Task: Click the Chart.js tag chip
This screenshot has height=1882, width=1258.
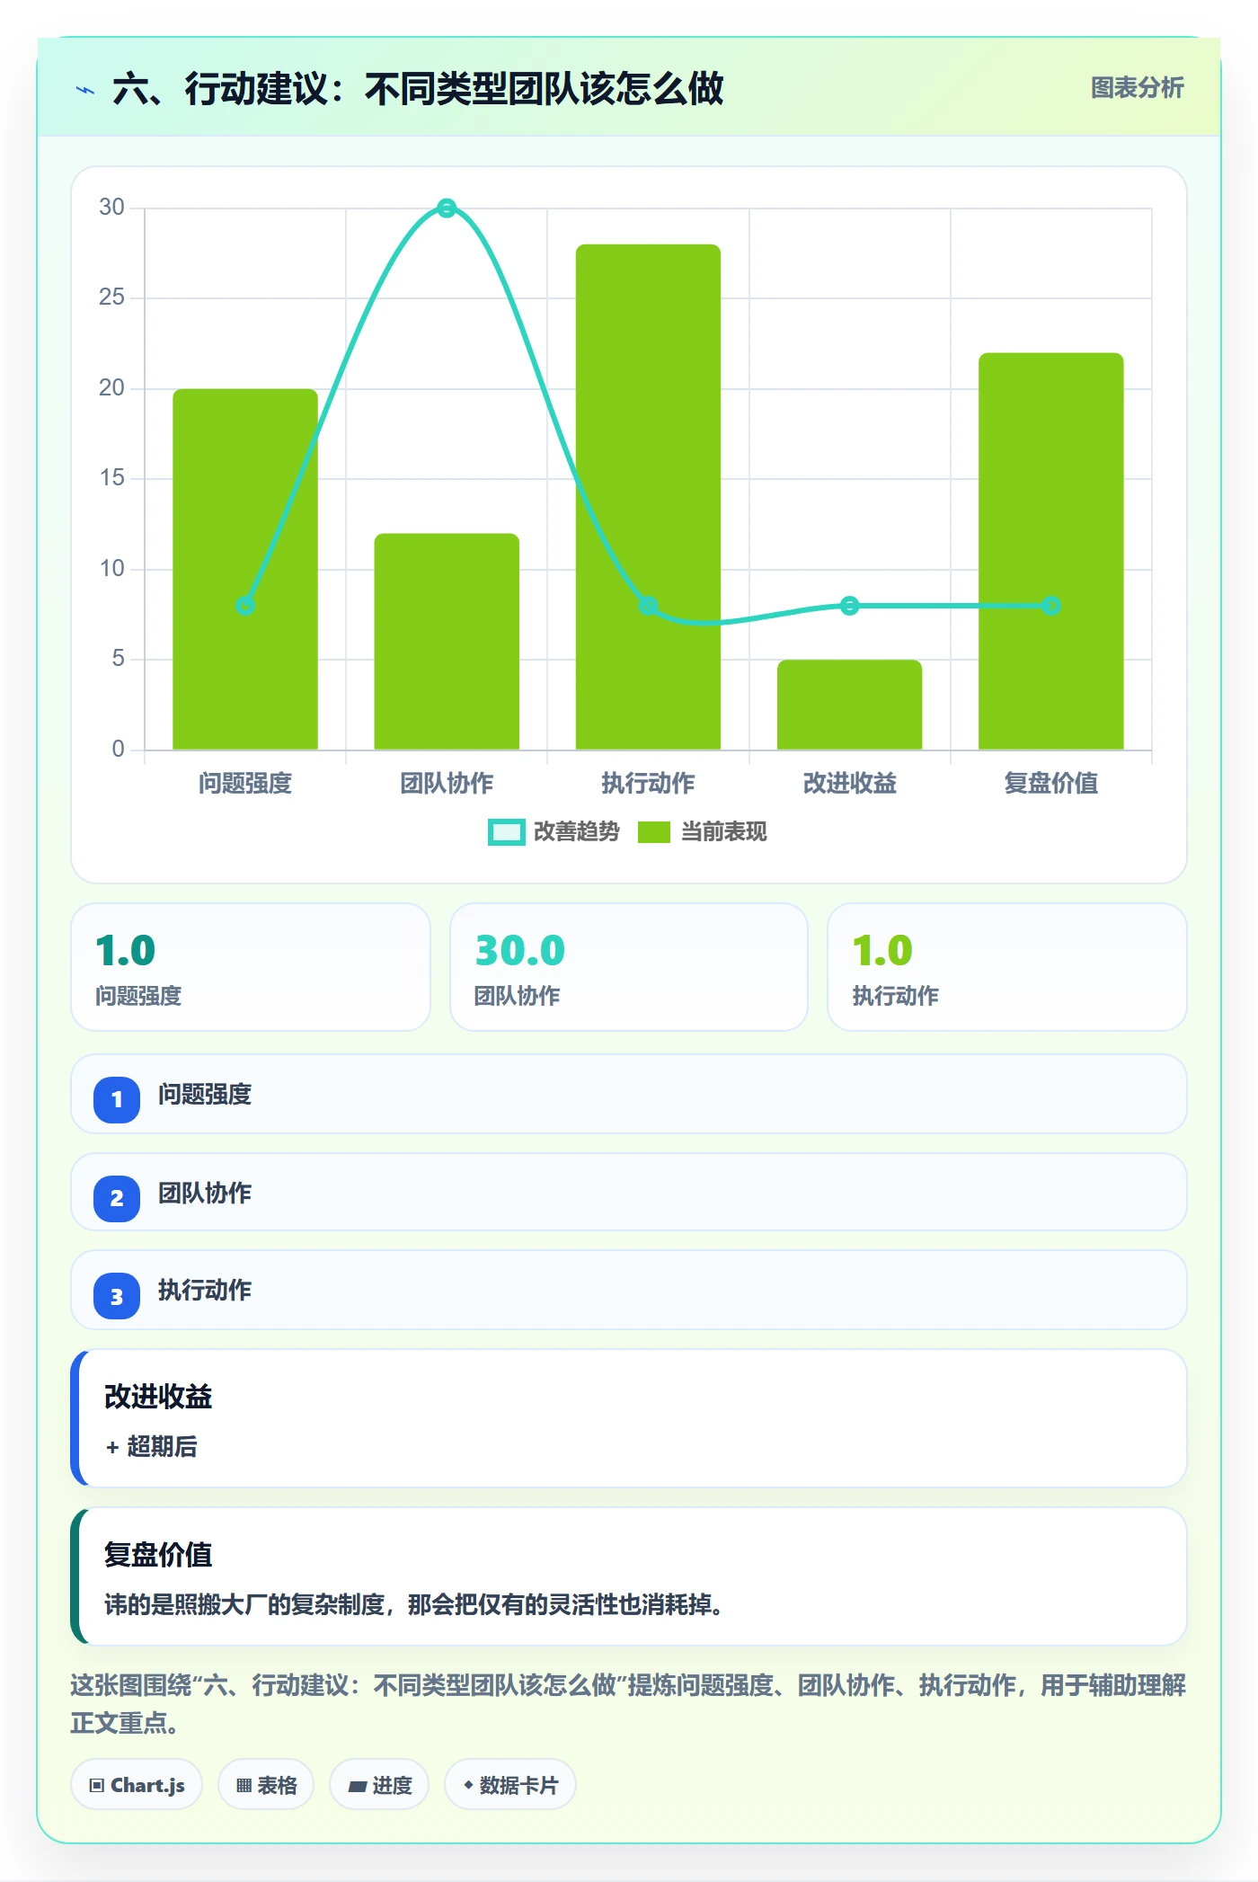Action: [x=137, y=1785]
